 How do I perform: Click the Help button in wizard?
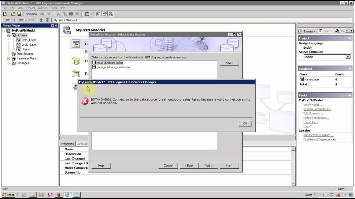pyautogui.click(x=101, y=166)
